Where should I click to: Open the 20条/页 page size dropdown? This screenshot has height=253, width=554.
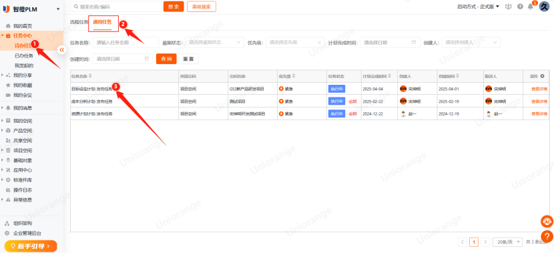(x=508, y=242)
